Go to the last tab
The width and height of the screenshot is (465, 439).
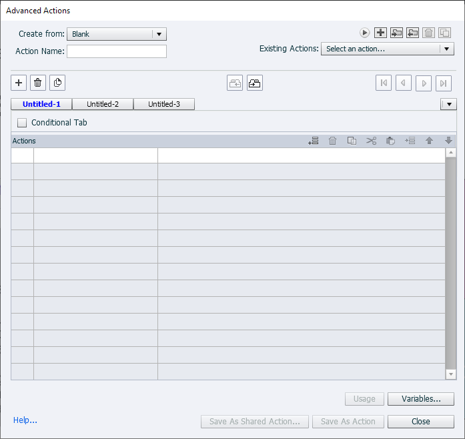click(x=444, y=83)
